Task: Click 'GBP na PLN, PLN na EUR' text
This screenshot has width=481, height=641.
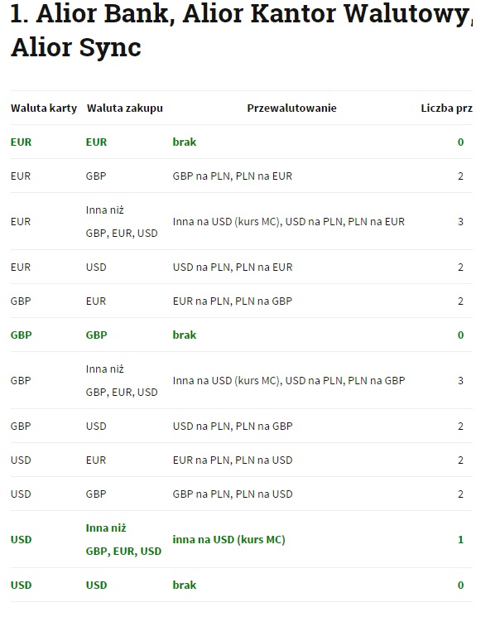Action: pyautogui.click(x=232, y=176)
